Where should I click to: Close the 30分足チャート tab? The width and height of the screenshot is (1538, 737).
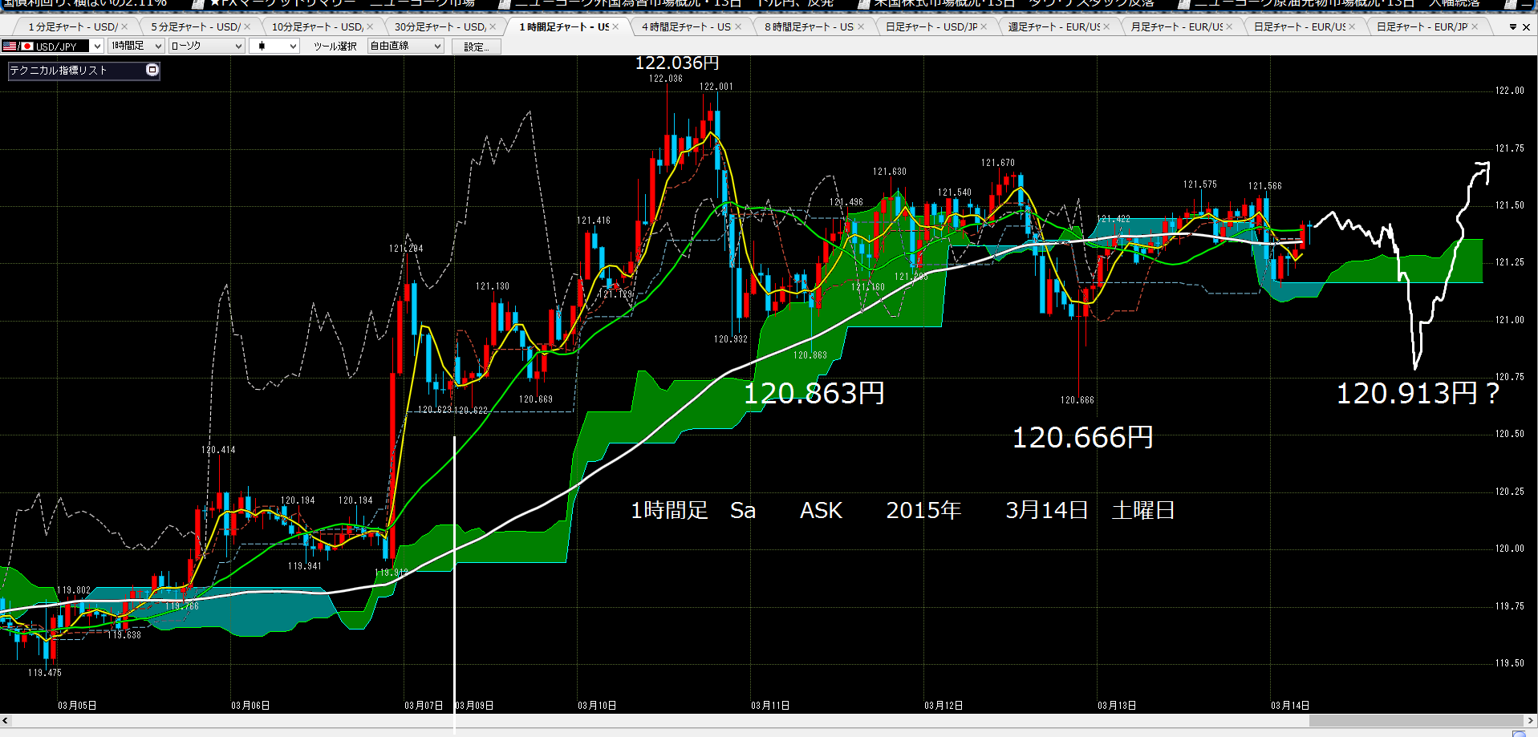[493, 26]
